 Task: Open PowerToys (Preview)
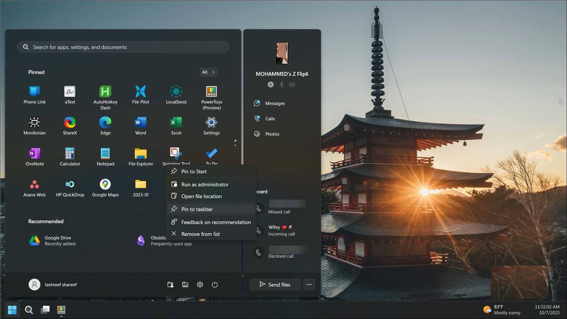point(211,94)
